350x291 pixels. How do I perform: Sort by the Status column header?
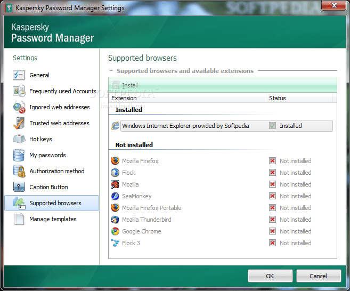click(x=299, y=98)
